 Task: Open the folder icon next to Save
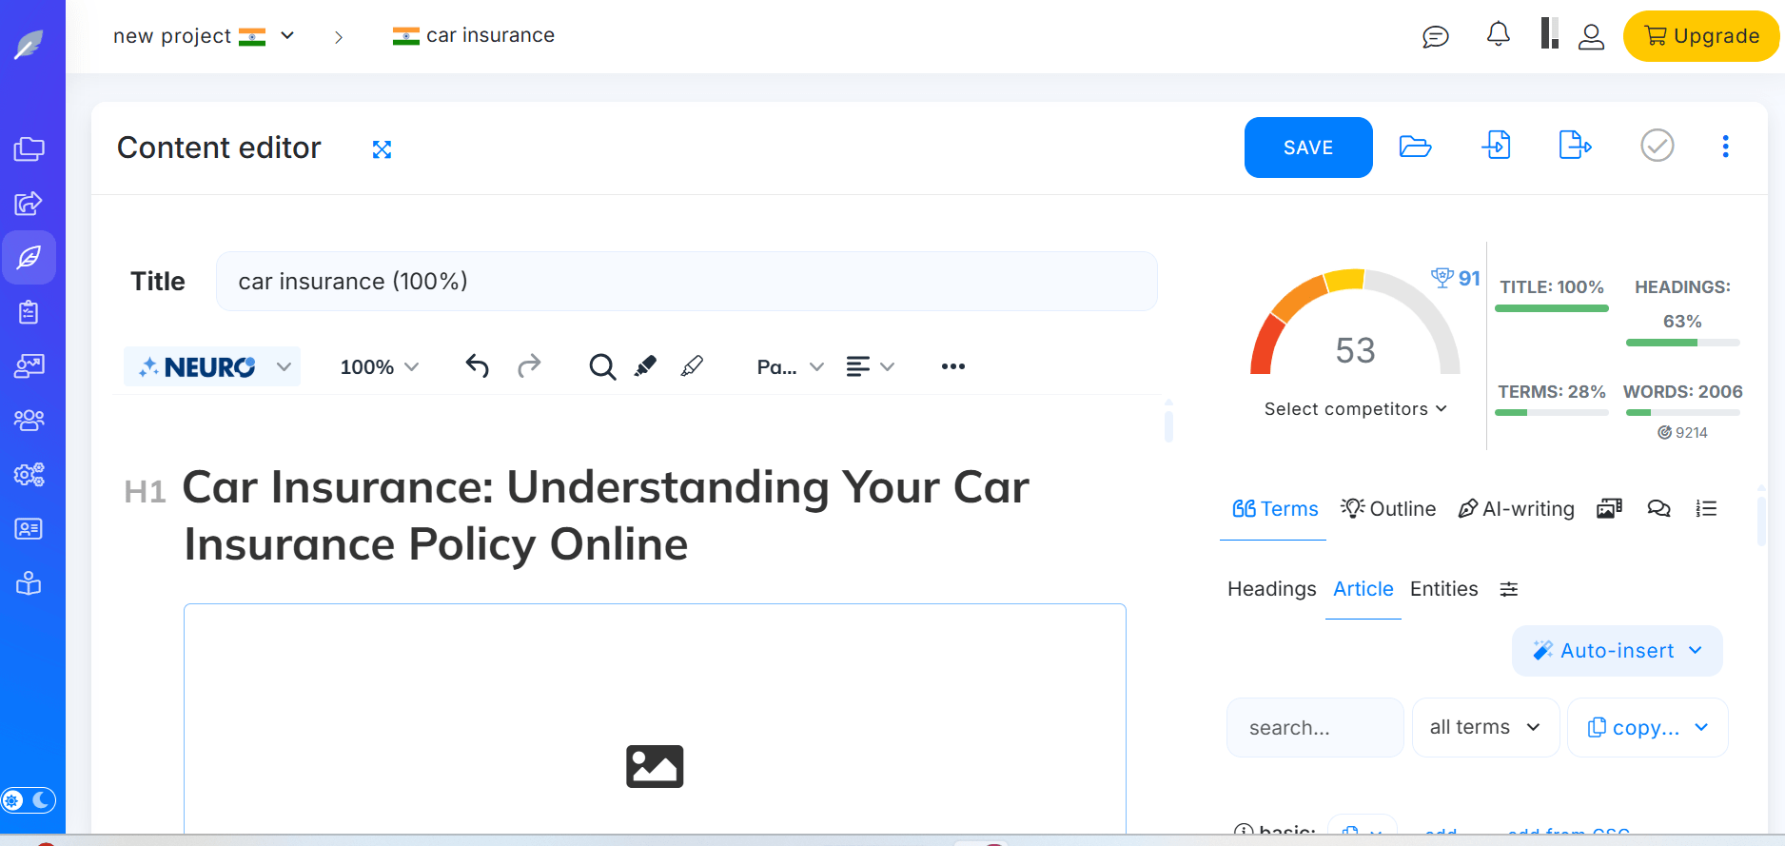tap(1415, 147)
